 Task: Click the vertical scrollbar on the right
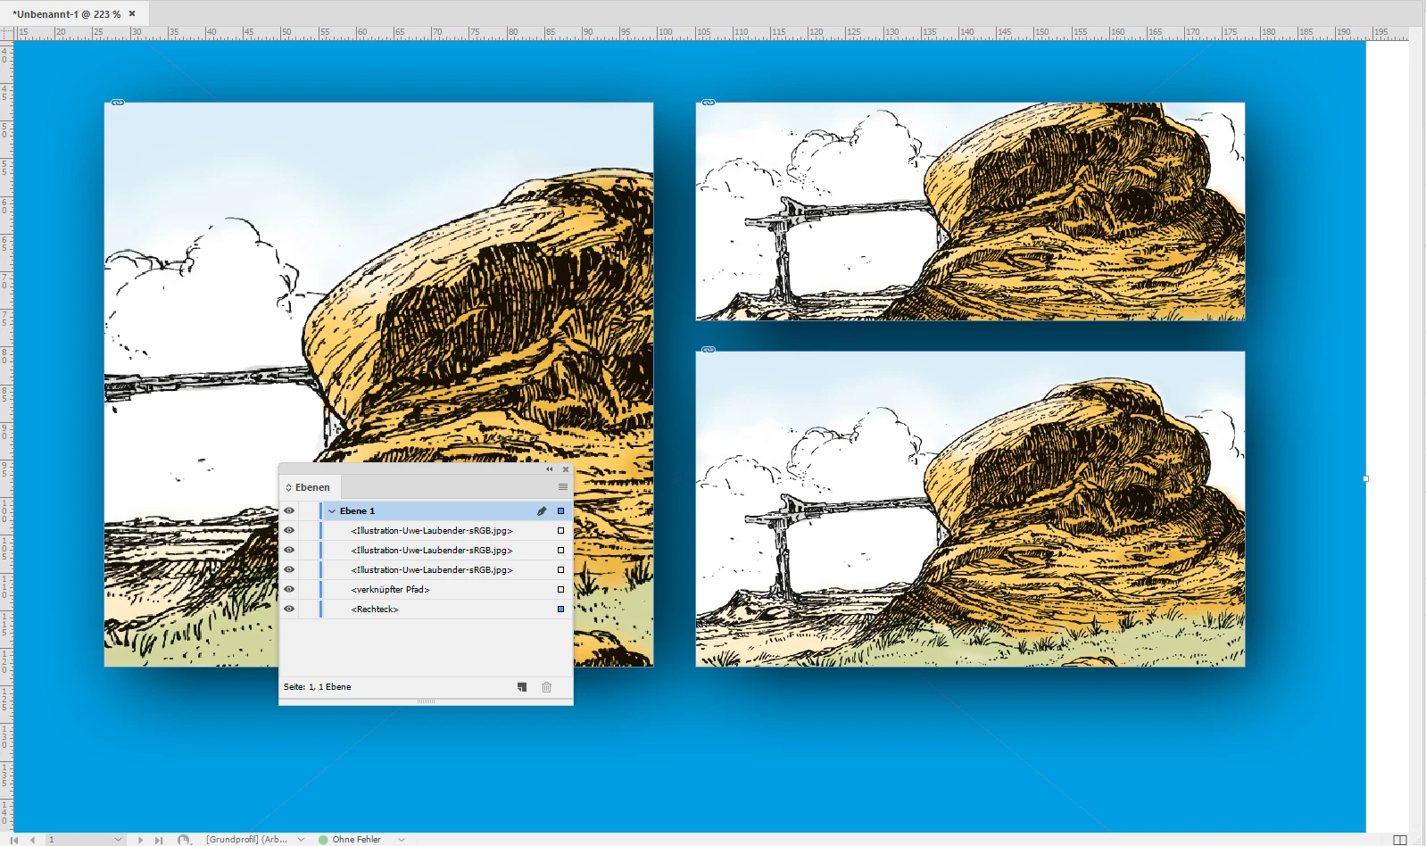coord(1417,435)
